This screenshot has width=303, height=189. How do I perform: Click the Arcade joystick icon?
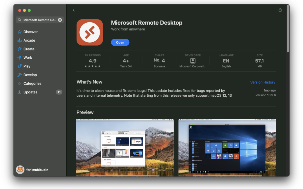20,41
